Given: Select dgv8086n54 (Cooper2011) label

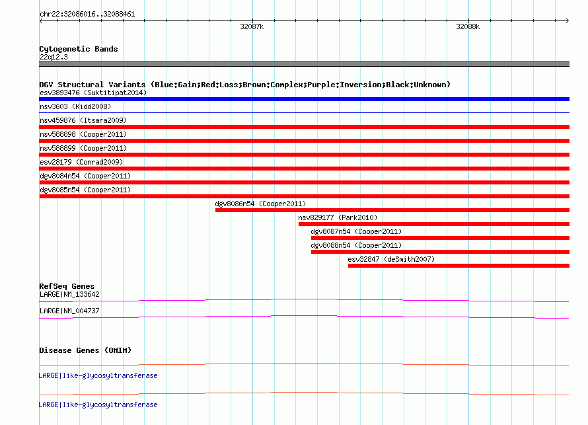Looking at the screenshot, I should [x=260, y=204].
